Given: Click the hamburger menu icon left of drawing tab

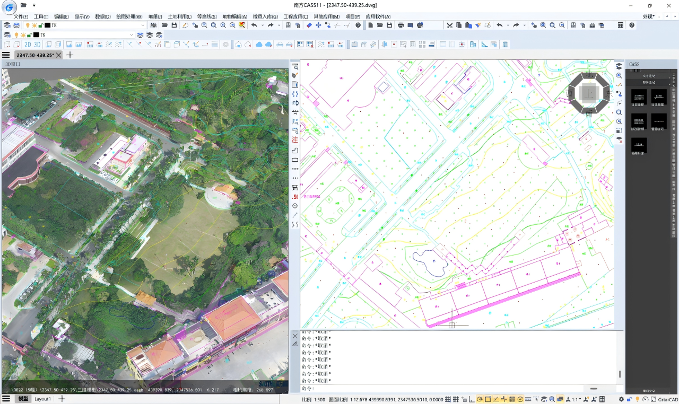Looking at the screenshot, I should (x=6, y=55).
